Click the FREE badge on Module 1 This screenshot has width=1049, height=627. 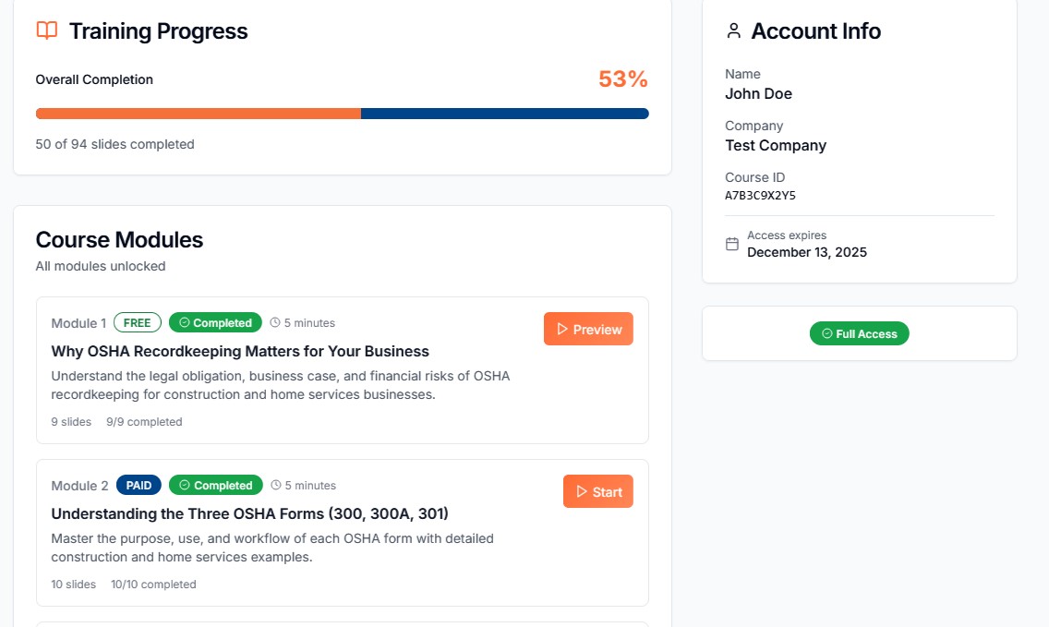click(137, 322)
